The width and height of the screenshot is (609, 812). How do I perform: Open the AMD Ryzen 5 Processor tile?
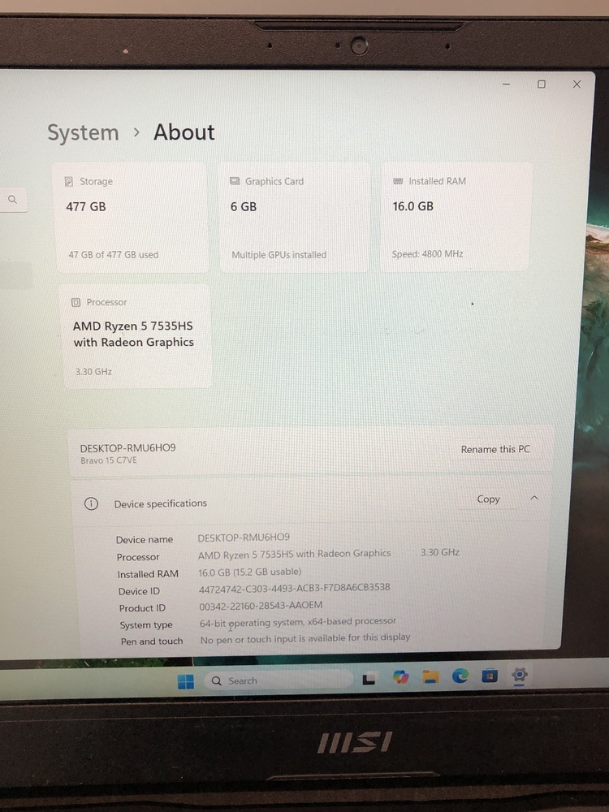coord(136,336)
